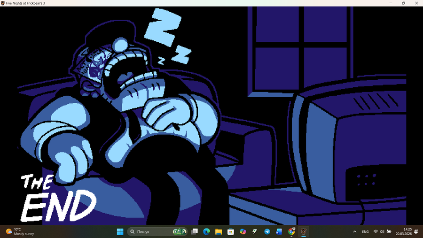Screen dimensions: 423x238
Task: Close the Five Nights at Frickbear's 3 window
Action: click(416, 3)
